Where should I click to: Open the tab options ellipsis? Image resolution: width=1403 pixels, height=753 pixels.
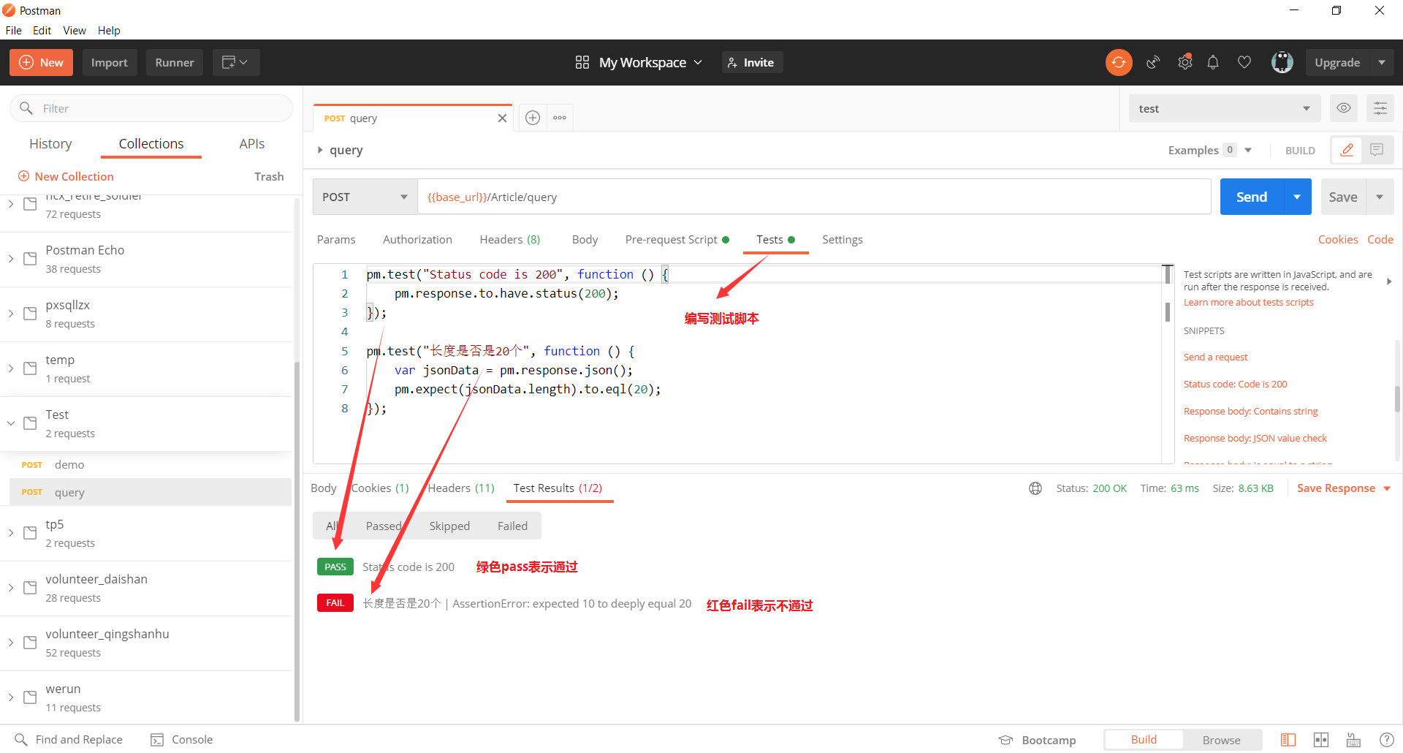tap(560, 118)
